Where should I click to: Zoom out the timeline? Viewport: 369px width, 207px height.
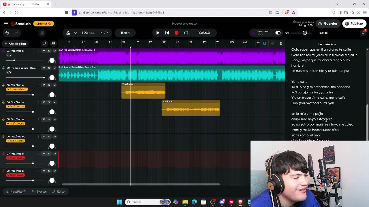[x=273, y=44]
